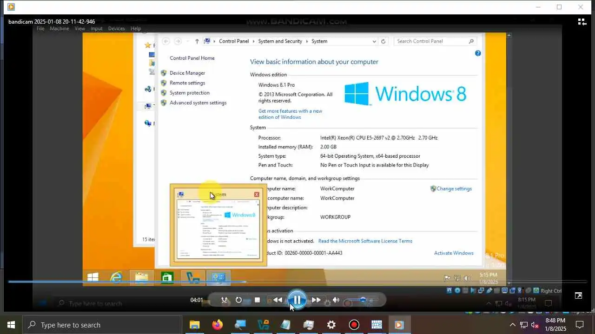Open the Devices menu
Image resolution: width=595 pixels, height=334 pixels.
[x=116, y=28]
